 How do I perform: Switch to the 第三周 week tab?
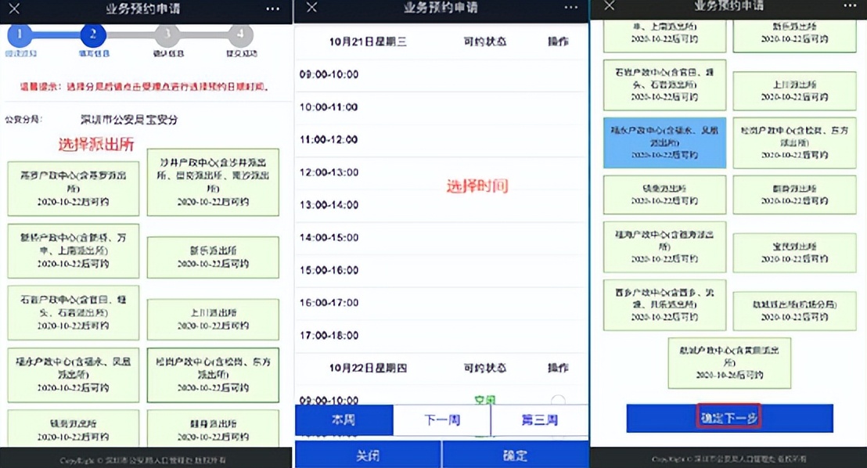pyautogui.click(x=539, y=419)
